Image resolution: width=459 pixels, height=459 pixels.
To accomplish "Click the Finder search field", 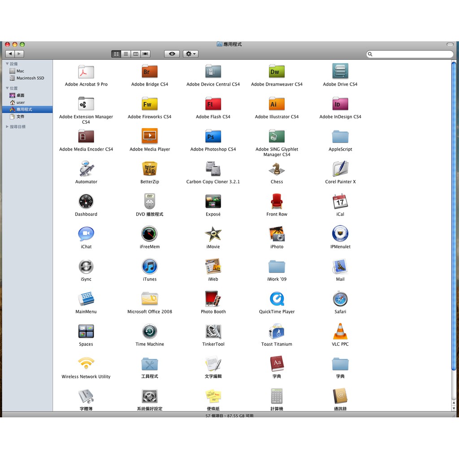I will 410,54.
